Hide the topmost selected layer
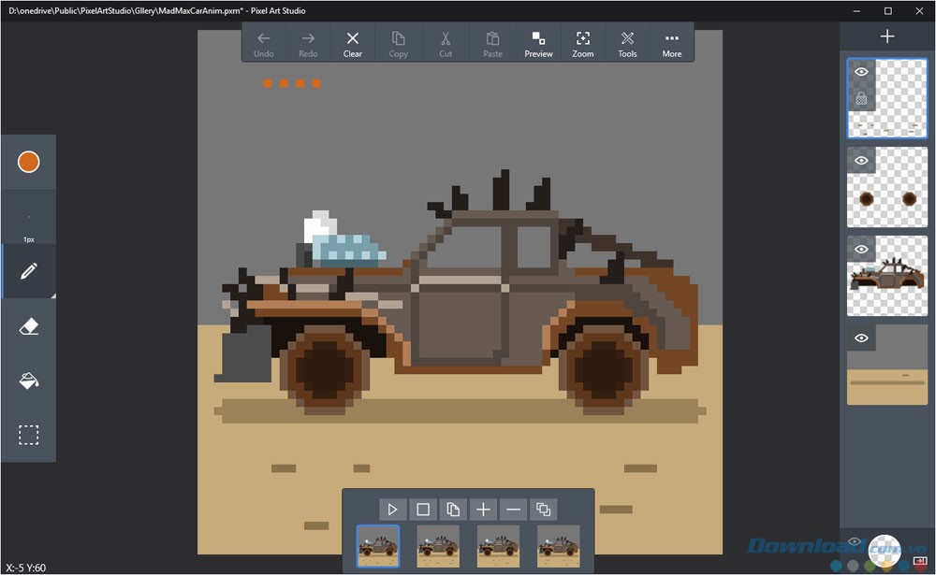Image resolution: width=936 pixels, height=575 pixels. (x=861, y=70)
